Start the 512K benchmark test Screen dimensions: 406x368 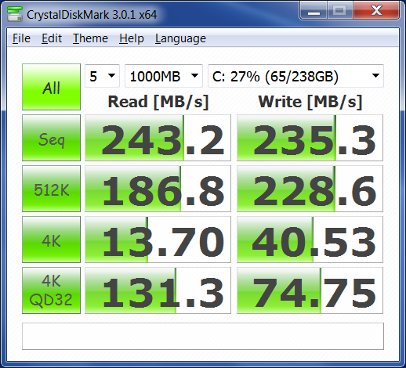(x=51, y=189)
